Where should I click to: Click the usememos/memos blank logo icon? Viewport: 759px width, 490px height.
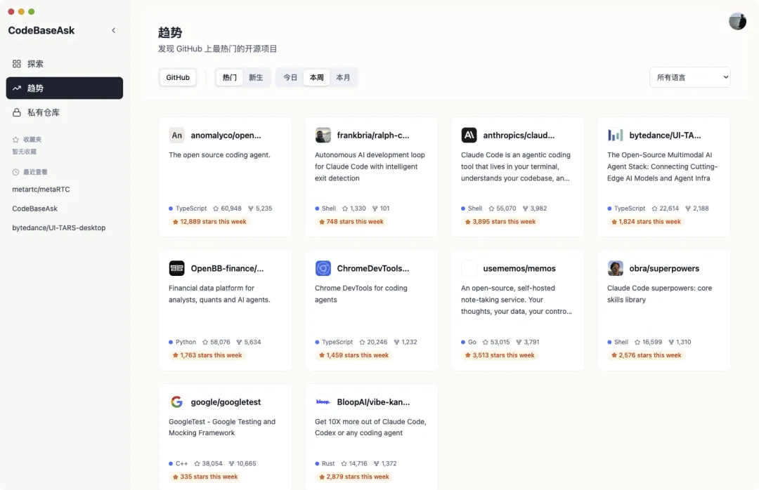pyautogui.click(x=469, y=268)
